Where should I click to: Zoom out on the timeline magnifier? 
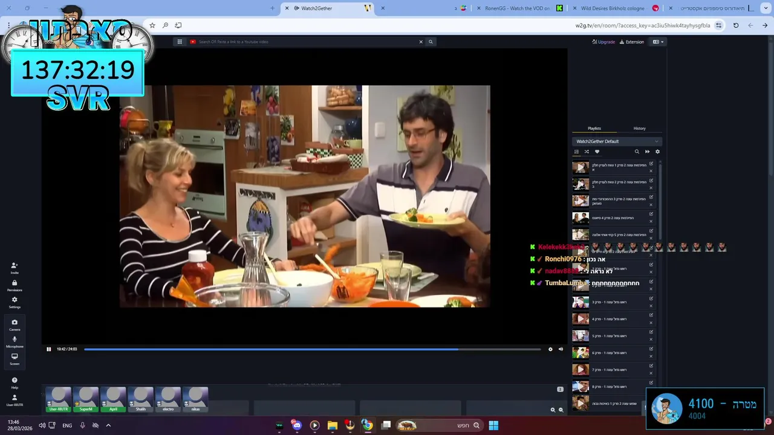561,410
